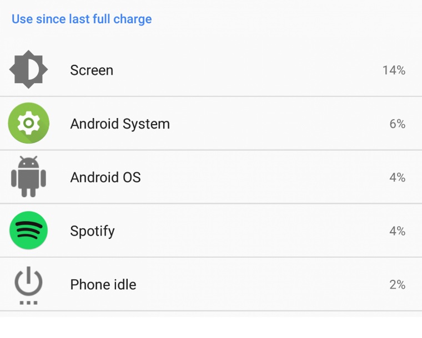
Task: Select the Android System label
Action: pyautogui.click(x=120, y=124)
